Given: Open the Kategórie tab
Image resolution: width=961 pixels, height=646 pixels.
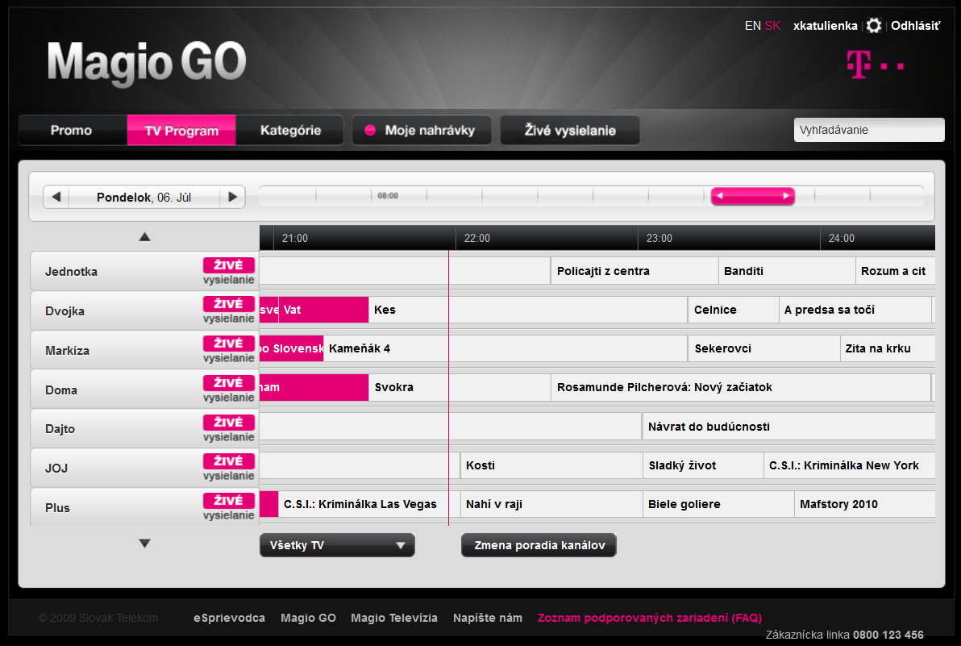Looking at the screenshot, I should (x=290, y=130).
